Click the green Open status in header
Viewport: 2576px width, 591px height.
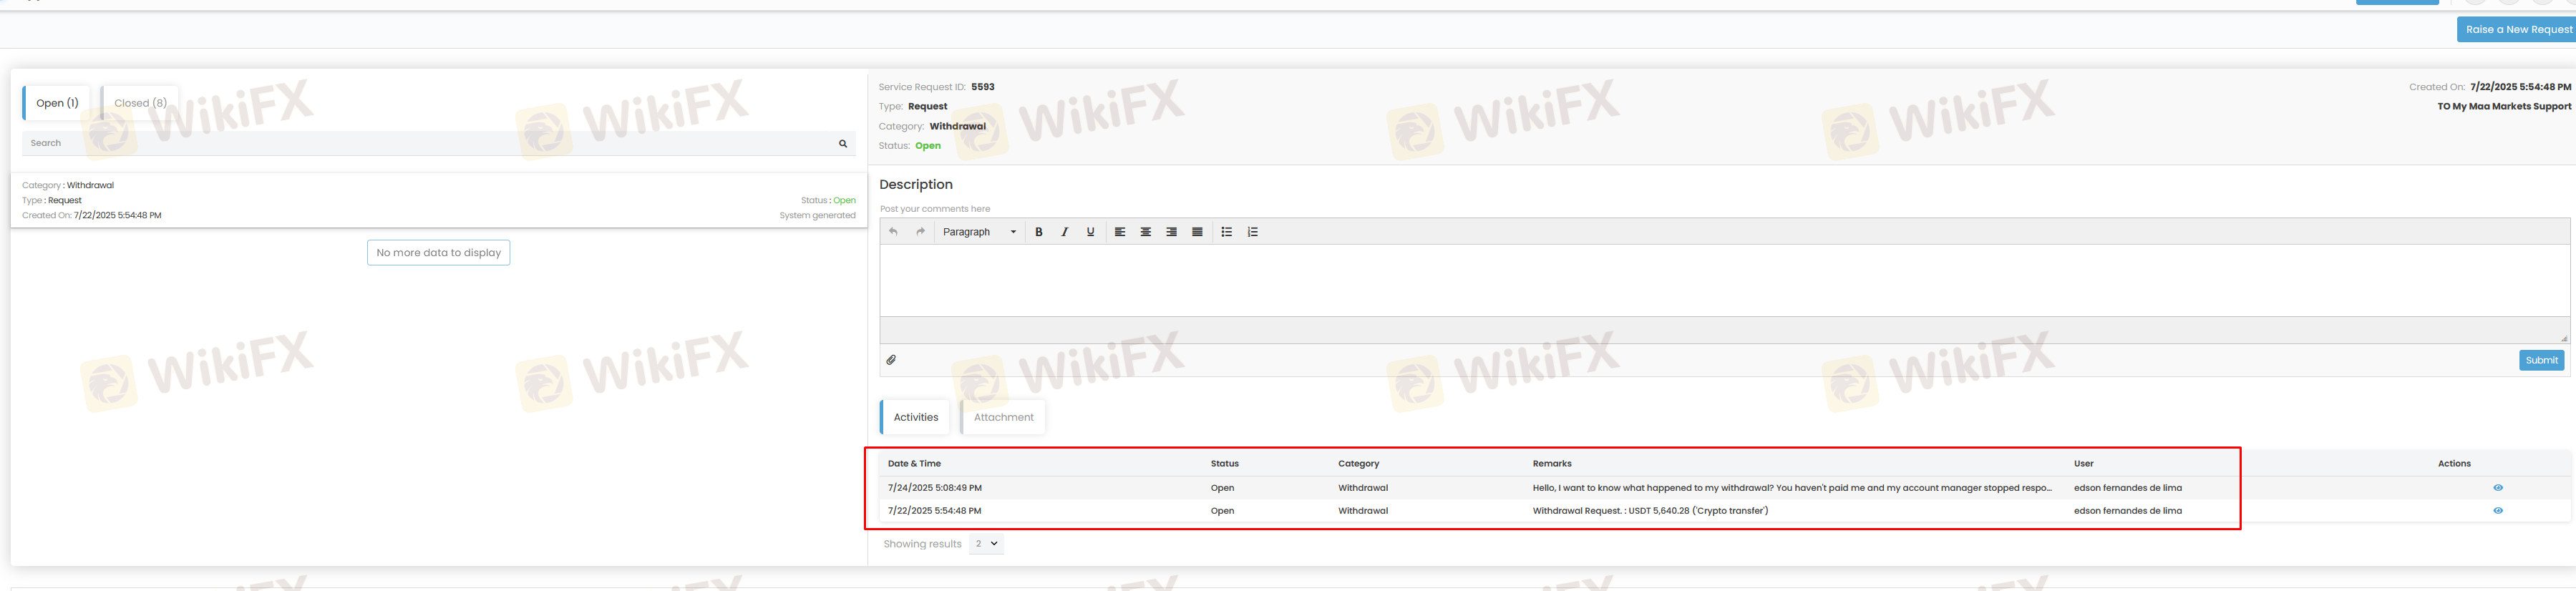click(x=927, y=146)
